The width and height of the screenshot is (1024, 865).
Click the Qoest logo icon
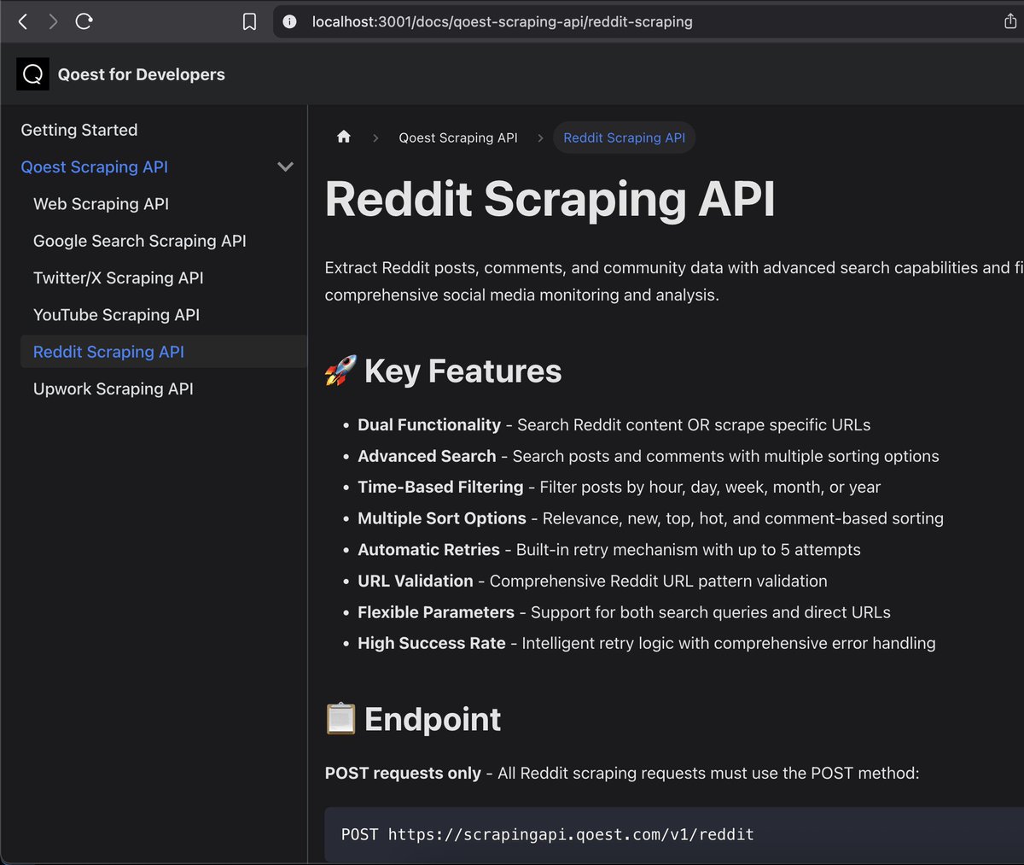tap(32, 74)
